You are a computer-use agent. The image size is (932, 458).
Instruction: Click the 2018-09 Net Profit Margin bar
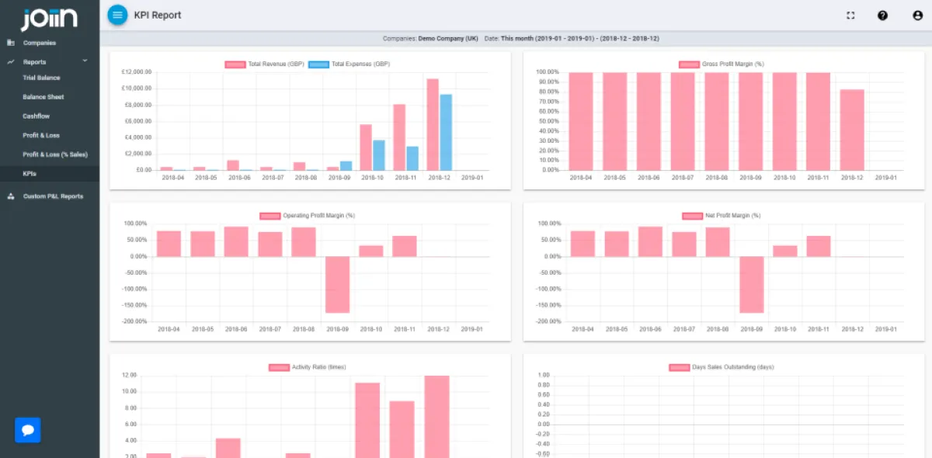pos(751,285)
